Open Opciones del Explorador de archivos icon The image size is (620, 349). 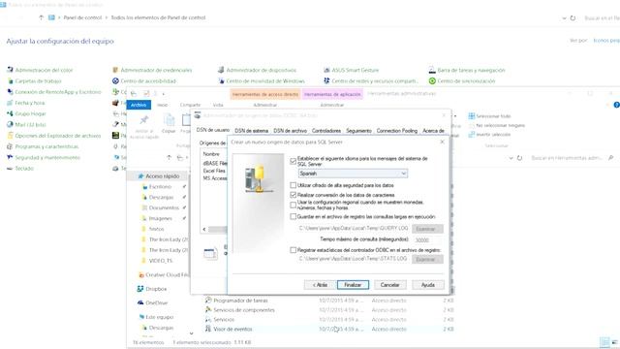[10, 136]
